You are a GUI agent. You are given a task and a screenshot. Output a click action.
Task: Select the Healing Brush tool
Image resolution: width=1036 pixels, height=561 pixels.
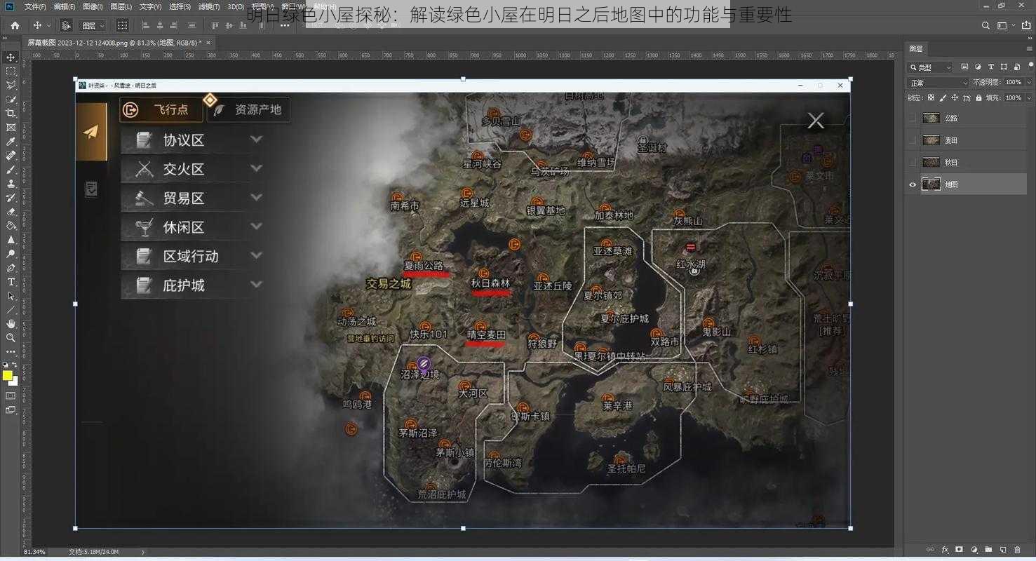11,156
